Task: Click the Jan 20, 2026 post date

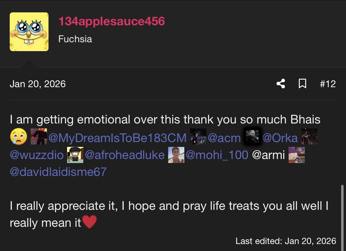Action: point(38,84)
